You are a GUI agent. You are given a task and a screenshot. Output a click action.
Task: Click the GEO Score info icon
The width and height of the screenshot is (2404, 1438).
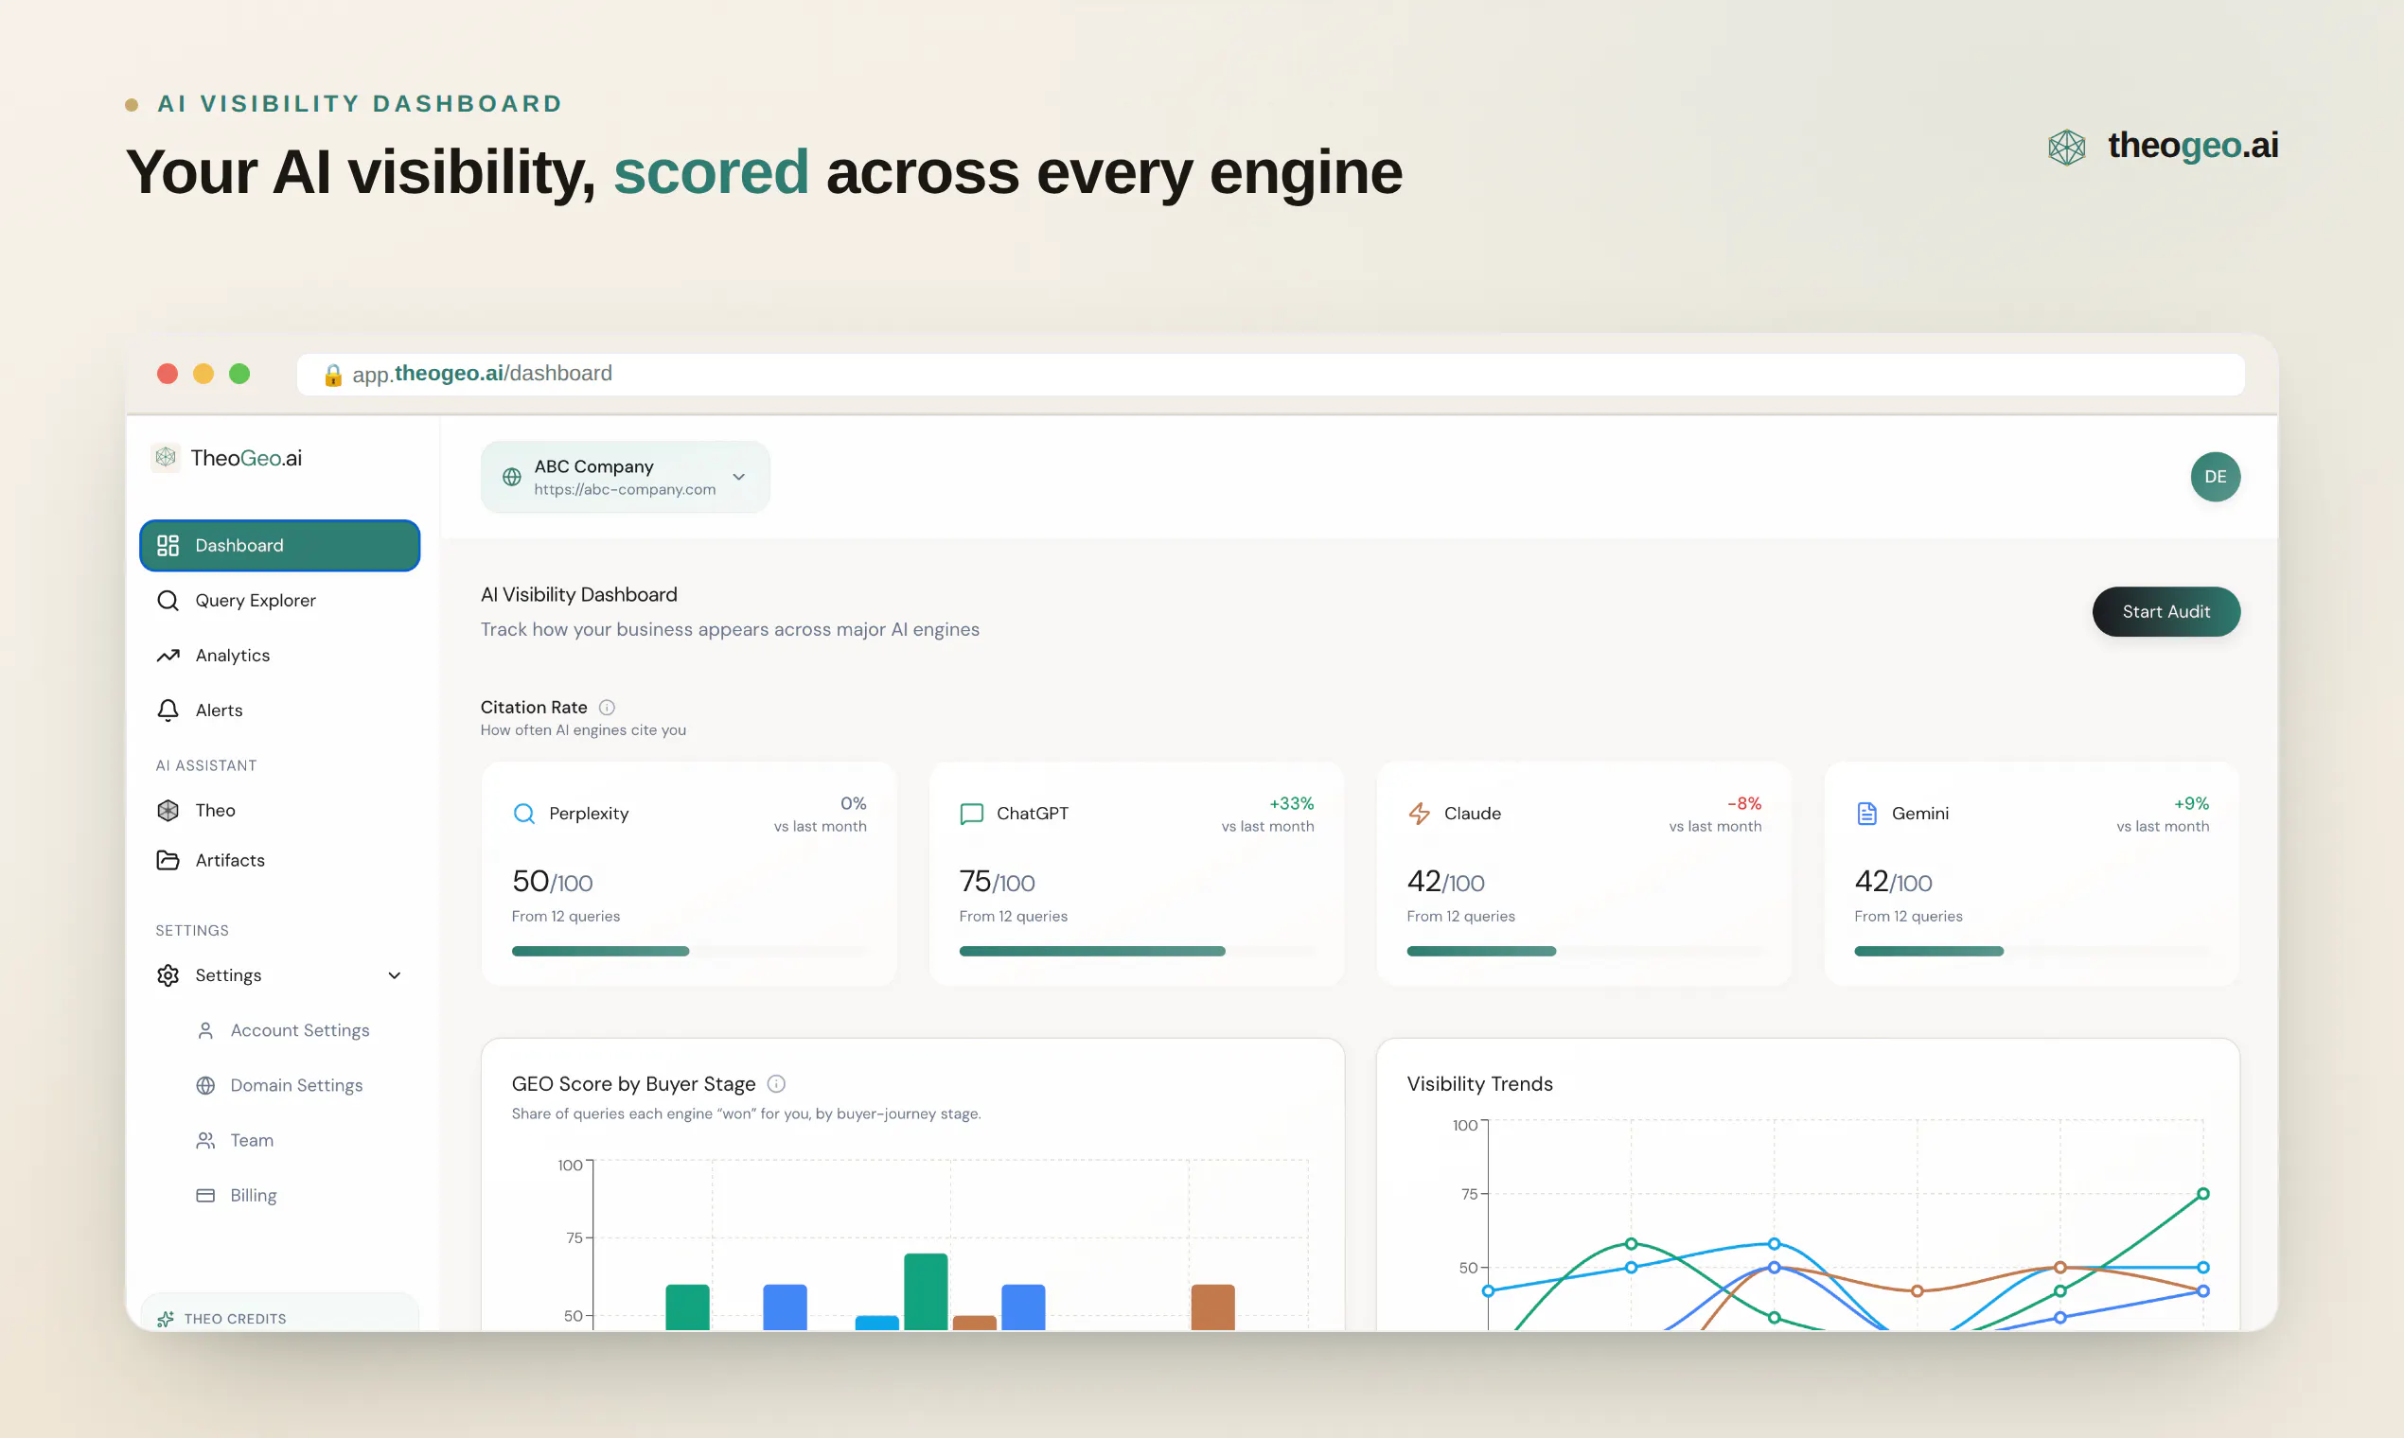coord(776,1084)
